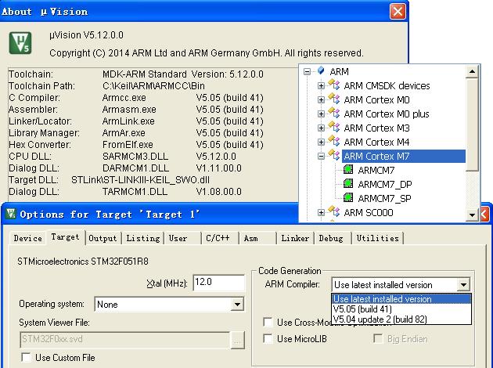Expand the ARM Cortex M3 node
The image size is (493, 368).
click(x=321, y=128)
